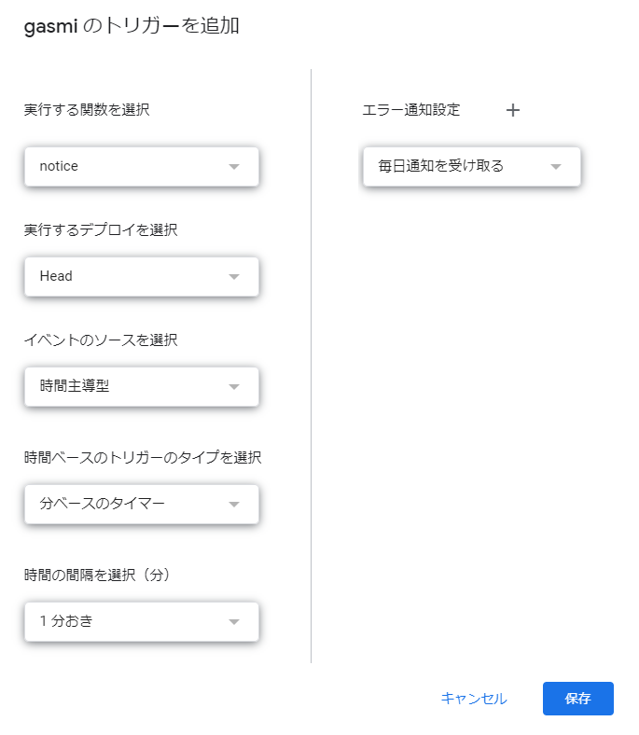Viewport: 639px width, 735px height.
Task: Click the arrow icon beside 毎日通知を受け取る
Action: 556,167
